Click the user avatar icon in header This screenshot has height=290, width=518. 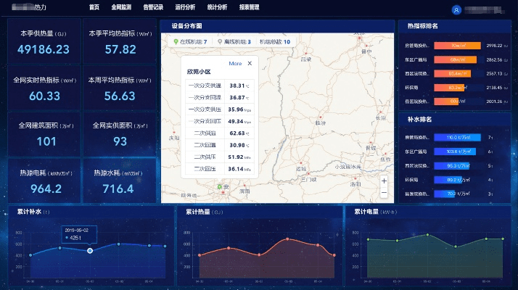[456, 10]
